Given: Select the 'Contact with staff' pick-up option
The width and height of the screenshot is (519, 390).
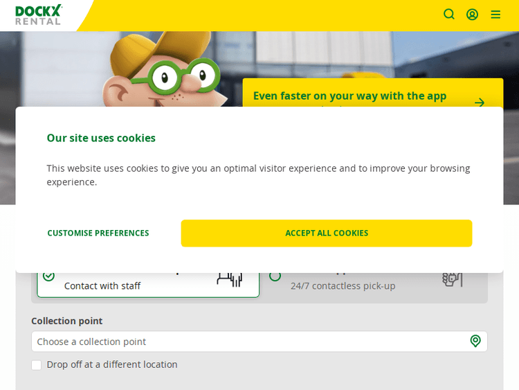Looking at the screenshot, I should (x=102, y=285).
